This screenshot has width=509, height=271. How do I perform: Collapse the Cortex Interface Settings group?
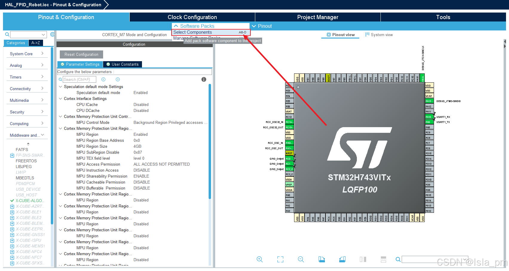(61, 98)
